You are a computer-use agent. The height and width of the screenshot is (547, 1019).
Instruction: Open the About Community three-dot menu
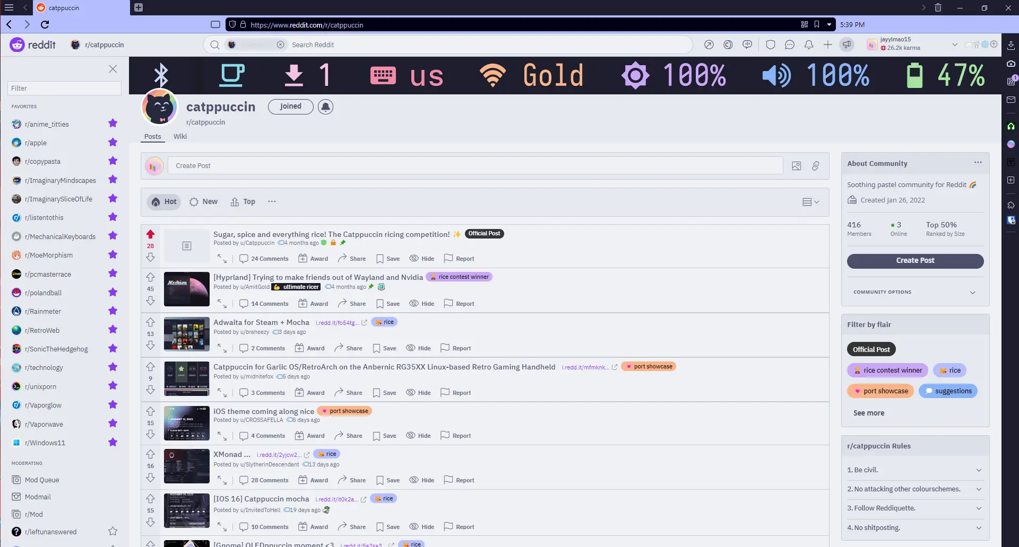tap(978, 163)
